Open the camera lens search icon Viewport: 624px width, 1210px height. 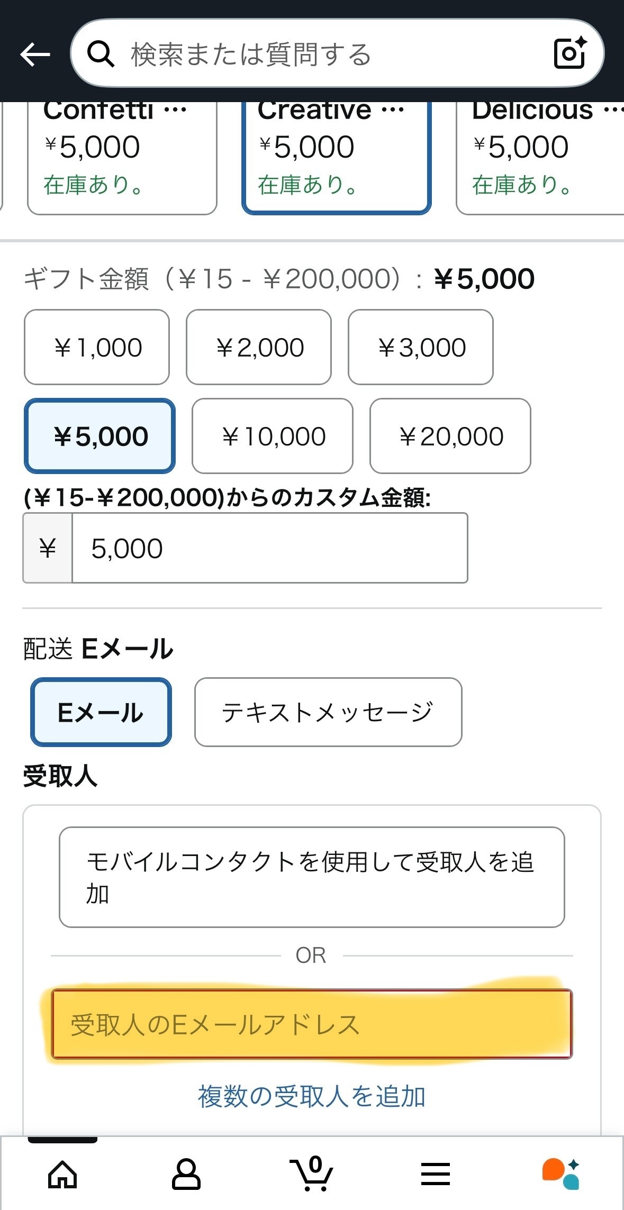pos(569,53)
